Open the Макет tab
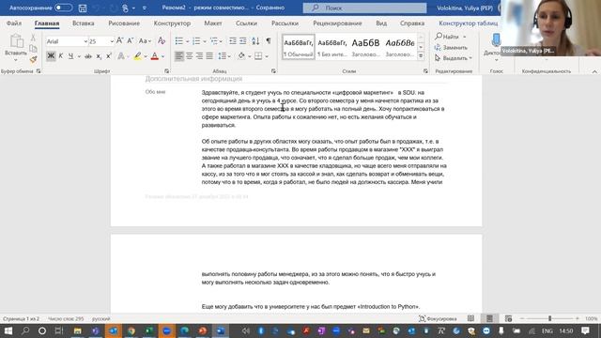Viewport: 601px width, 338px height. pos(213,23)
